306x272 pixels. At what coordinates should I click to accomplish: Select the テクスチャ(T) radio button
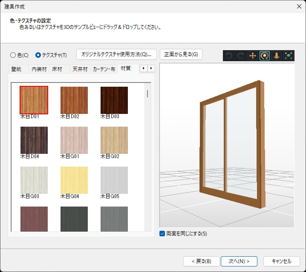[x=38, y=55]
